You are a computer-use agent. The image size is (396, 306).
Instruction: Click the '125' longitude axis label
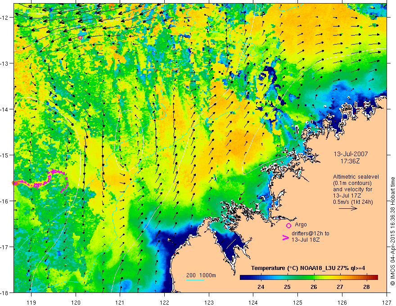[298, 302]
